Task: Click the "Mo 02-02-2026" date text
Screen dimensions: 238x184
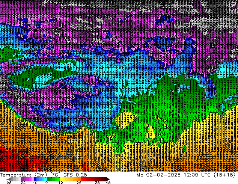Action: 159,175
